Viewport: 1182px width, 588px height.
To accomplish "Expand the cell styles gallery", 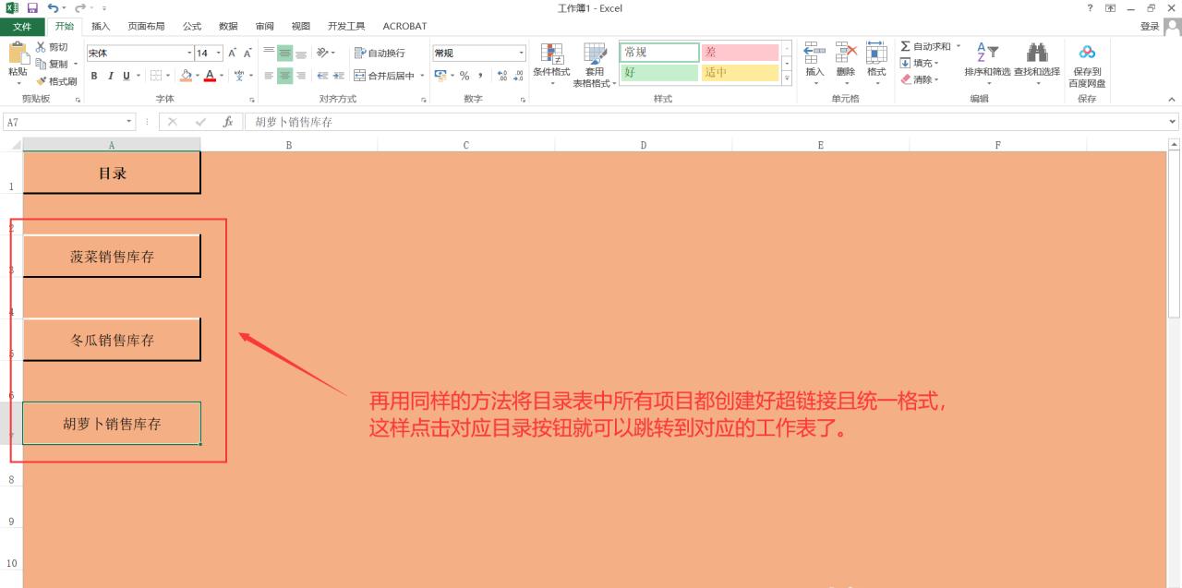I will coord(788,79).
